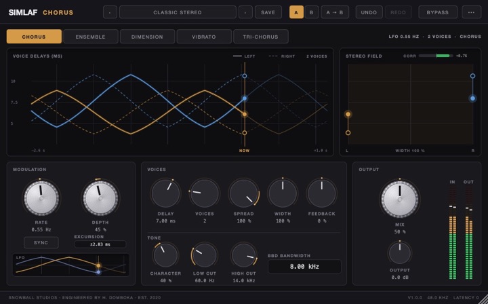
Task: Toggle the SYNC button
Action: coord(41,243)
